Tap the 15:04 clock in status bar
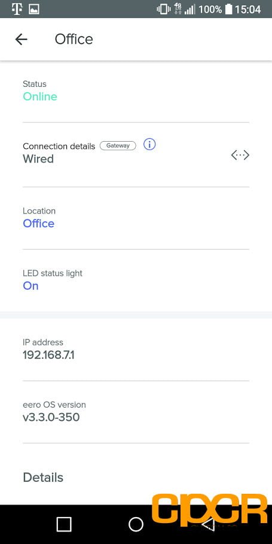Viewport: 272px width, 544px height. click(x=247, y=10)
